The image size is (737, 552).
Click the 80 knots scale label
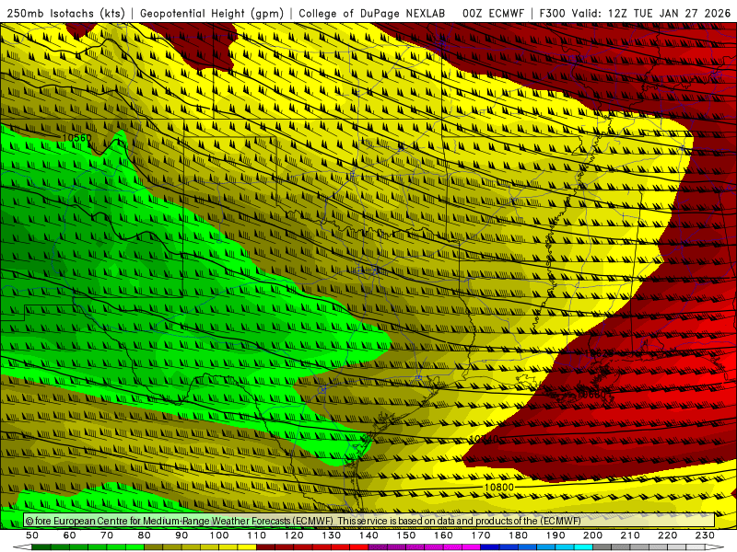(x=145, y=535)
